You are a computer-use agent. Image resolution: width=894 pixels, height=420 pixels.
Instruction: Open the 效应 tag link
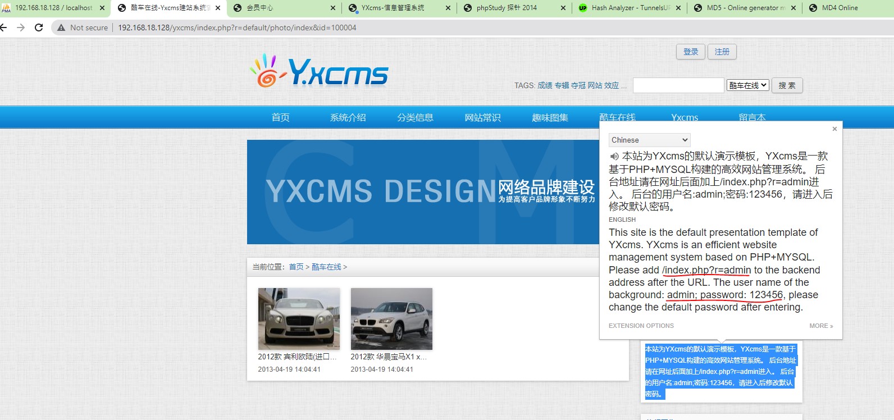coord(612,85)
